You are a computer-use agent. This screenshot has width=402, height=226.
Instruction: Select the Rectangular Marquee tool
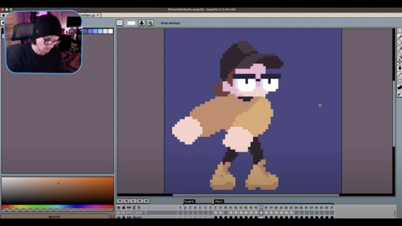pyautogui.click(x=399, y=30)
